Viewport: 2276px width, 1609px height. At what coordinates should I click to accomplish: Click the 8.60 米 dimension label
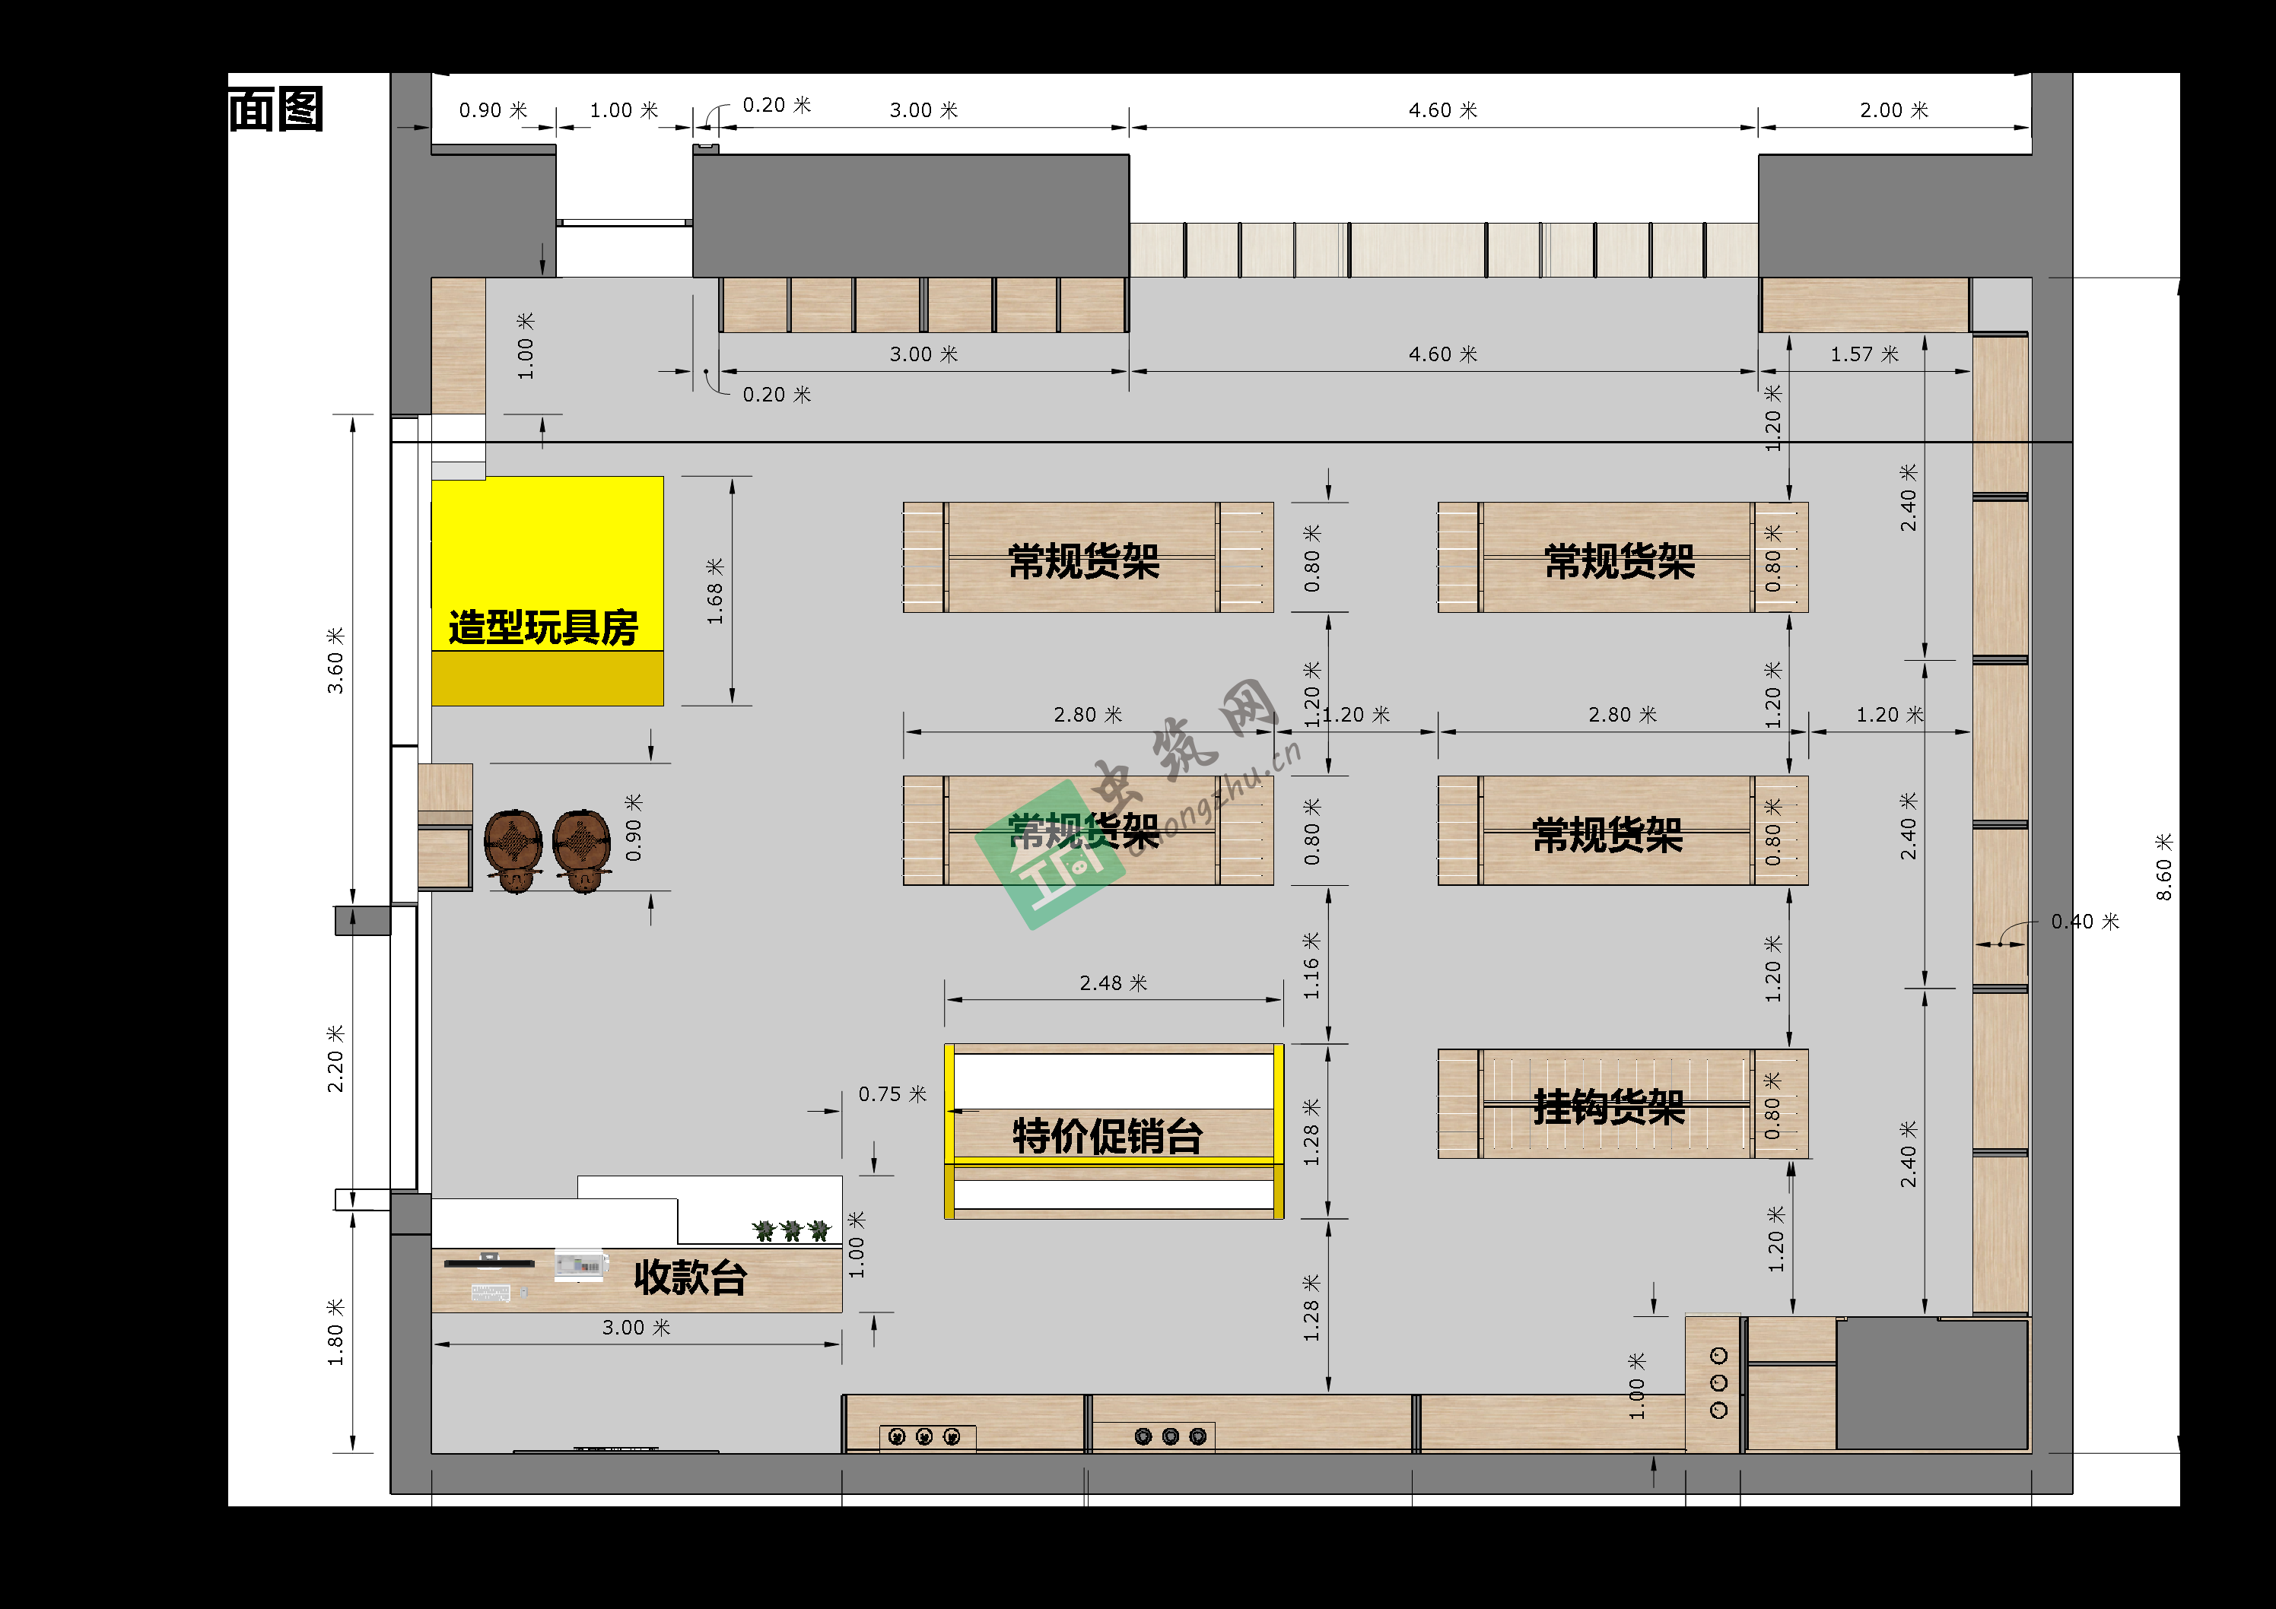[2164, 867]
